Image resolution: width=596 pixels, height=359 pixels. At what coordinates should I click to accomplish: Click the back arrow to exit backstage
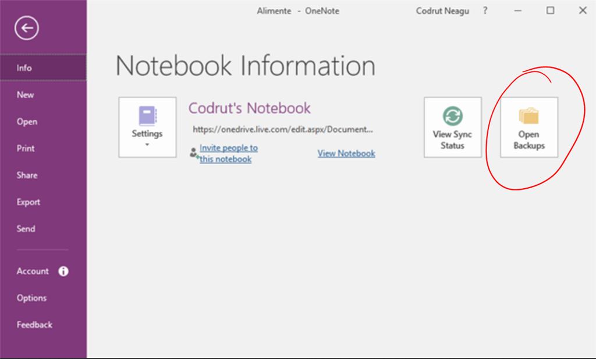coord(27,28)
